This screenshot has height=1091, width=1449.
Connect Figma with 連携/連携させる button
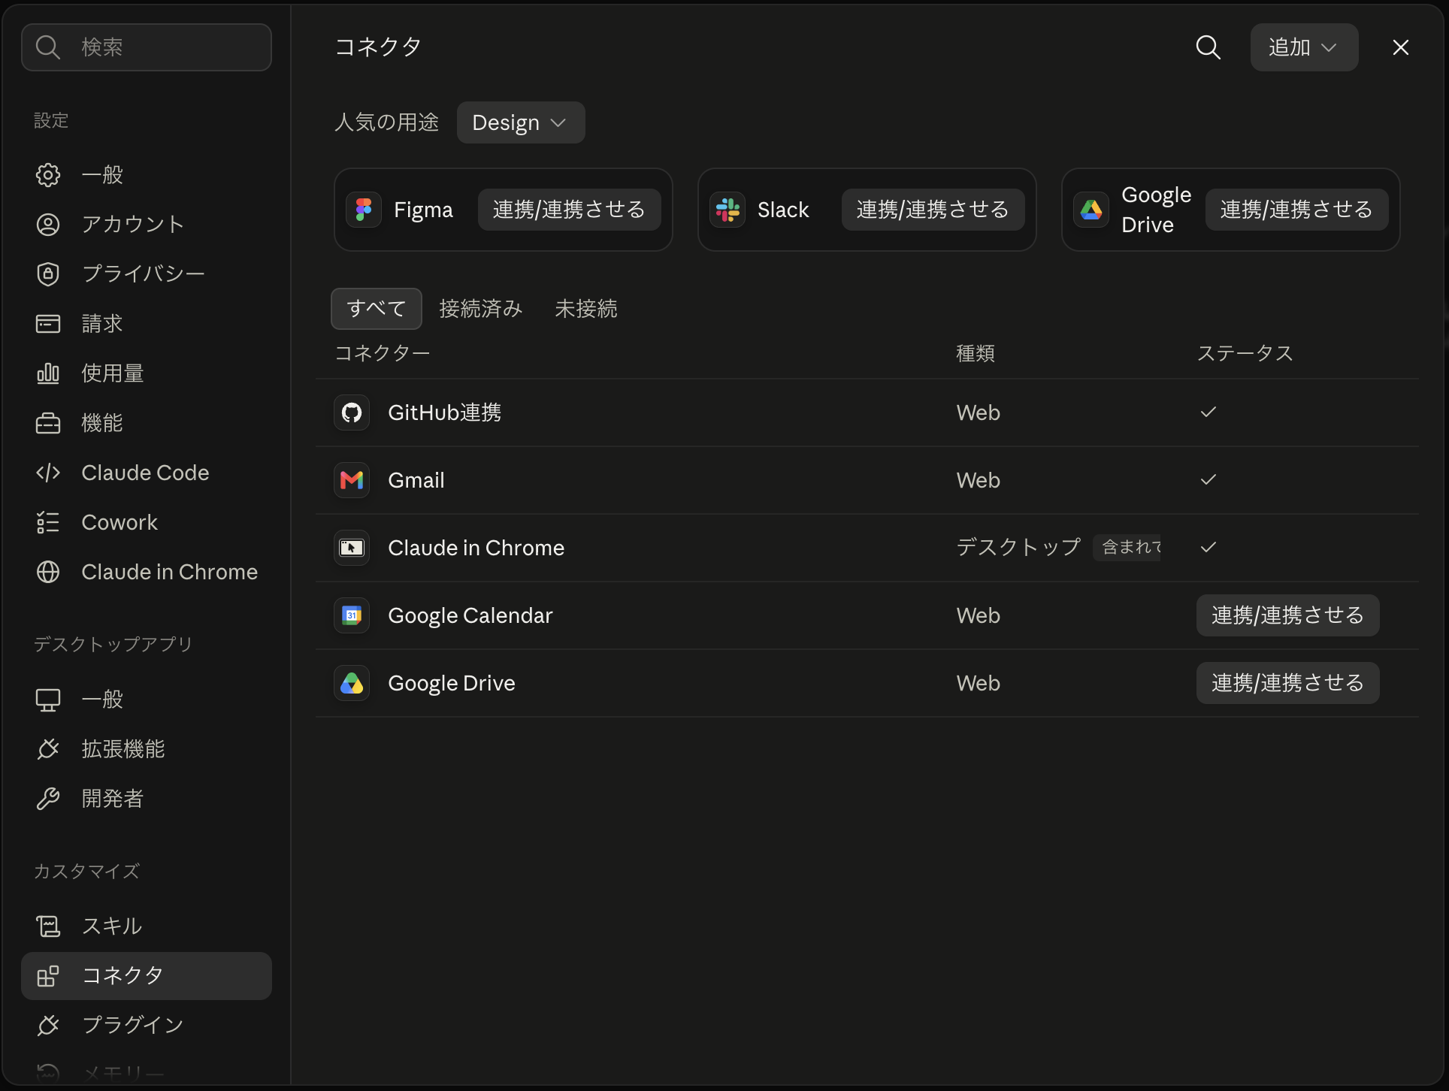pos(569,210)
